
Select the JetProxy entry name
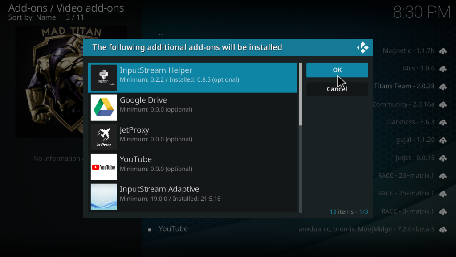(x=134, y=130)
